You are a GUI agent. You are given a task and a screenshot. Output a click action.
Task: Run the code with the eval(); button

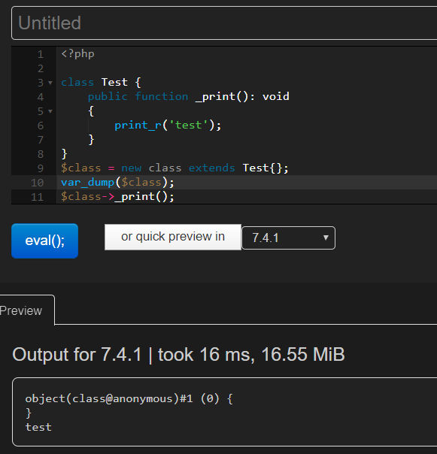tap(44, 241)
